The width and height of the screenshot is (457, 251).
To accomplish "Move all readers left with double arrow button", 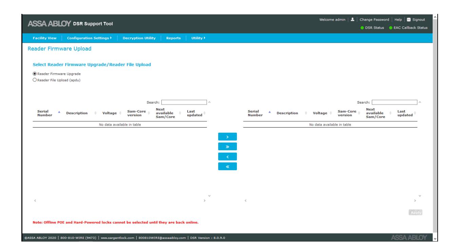I will point(227,166).
